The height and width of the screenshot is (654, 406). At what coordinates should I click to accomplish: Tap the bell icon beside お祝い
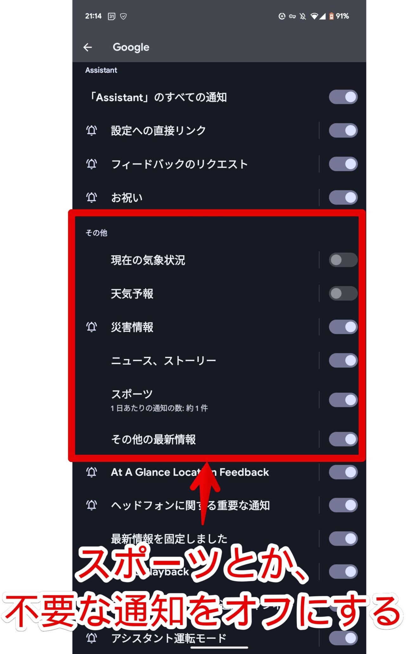coord(91,198)
